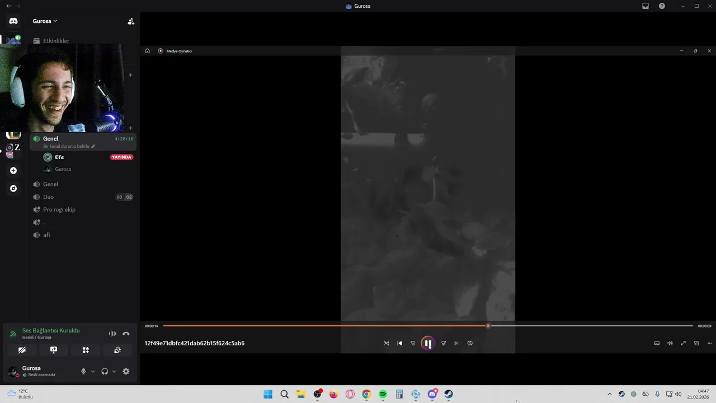Open the weather widget 12°C Bulutlu
This screenshot has width=716, height=403.
coord(21,394)
